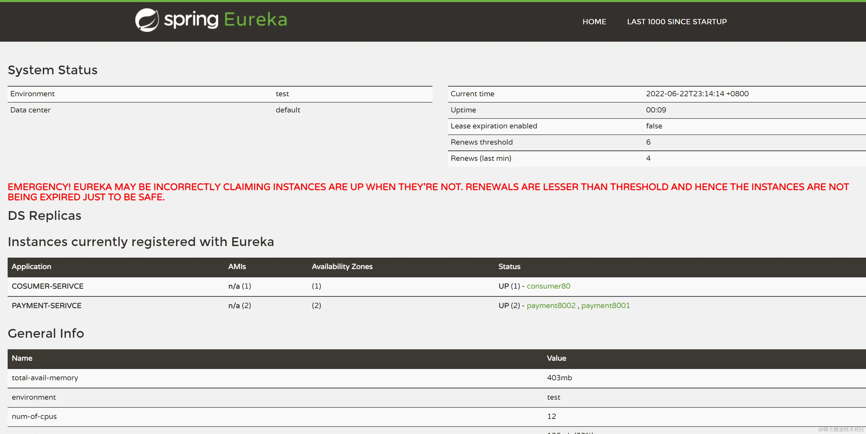
Task: Click the PAYMENT-SERIVCE application name
Action: [46, 305]
